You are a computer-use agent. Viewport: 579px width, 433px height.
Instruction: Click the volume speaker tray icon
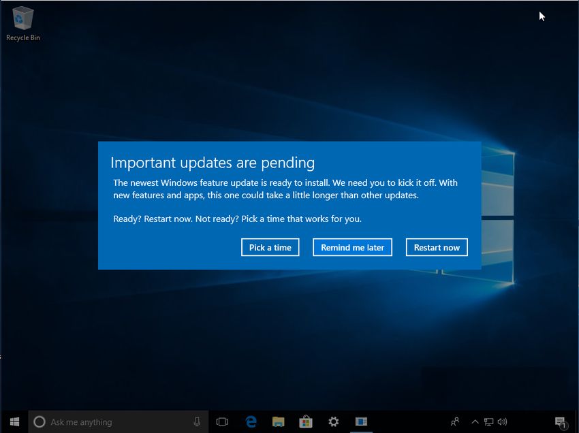(x=502, y=421)
